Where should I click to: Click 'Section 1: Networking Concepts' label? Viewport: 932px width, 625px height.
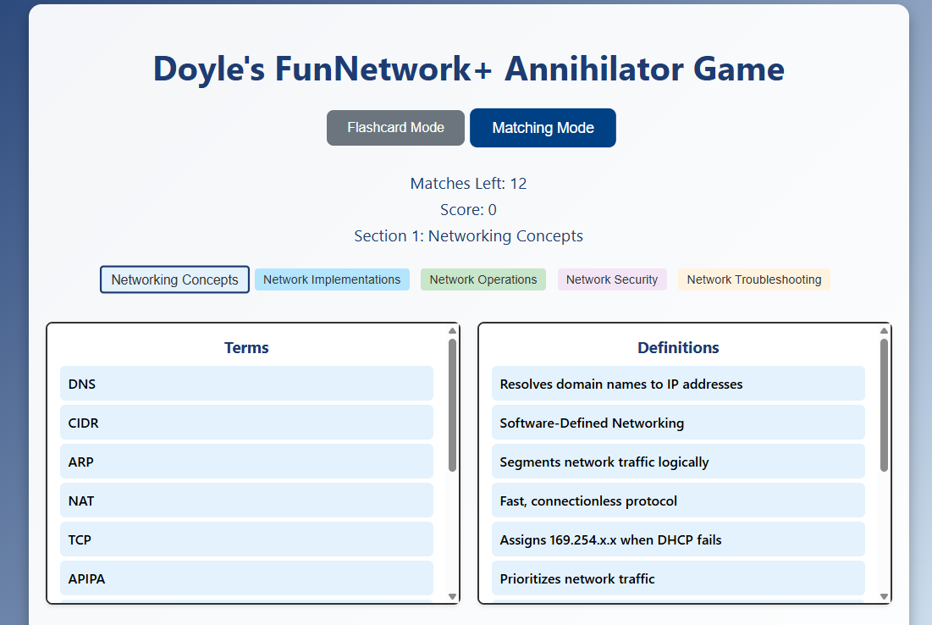click(x=468, y=236)
